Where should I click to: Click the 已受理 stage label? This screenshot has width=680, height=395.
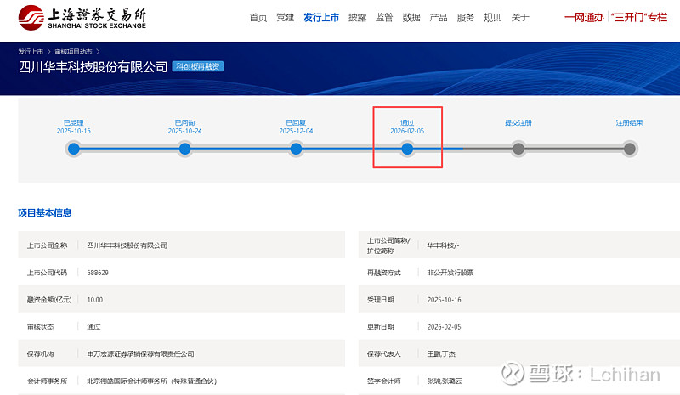pos(74,122)
